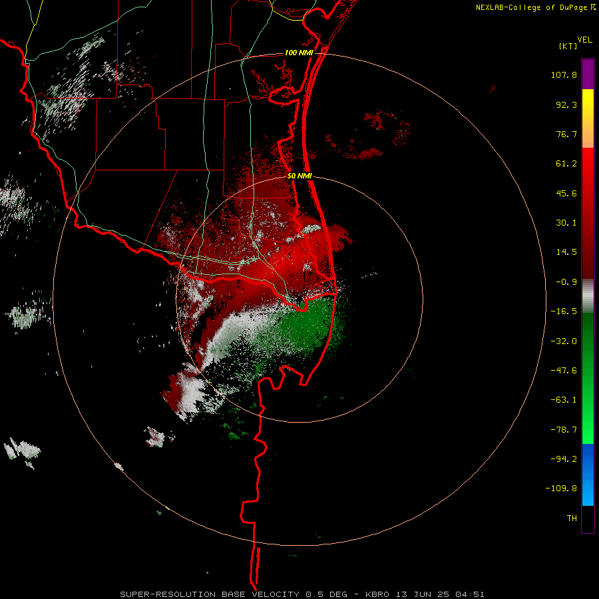The height and width of the screenshot is (599, 599).
Task: Click the SUPER-RESOLUTION BASE VELOCITY footer caption
Action: [302, 594]
